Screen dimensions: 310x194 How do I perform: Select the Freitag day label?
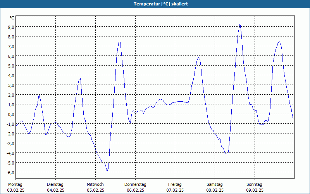[x=175, y=185]
